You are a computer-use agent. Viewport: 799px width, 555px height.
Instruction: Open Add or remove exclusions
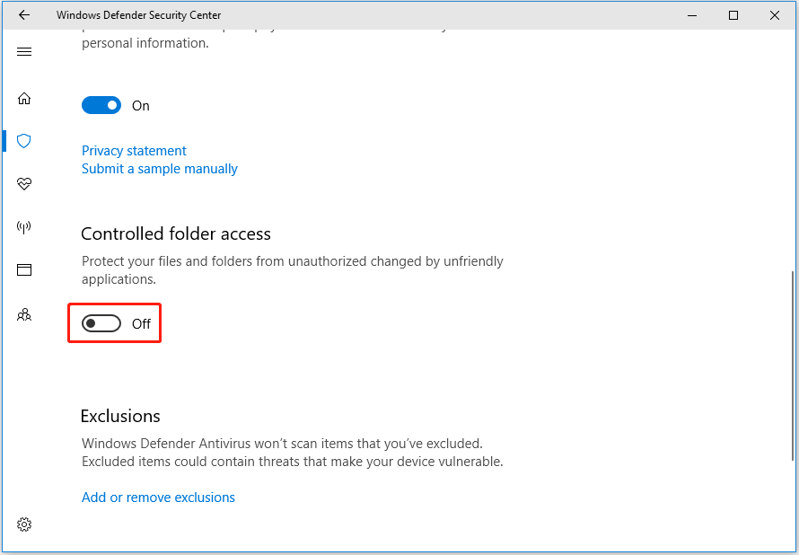tap(158, 497)
